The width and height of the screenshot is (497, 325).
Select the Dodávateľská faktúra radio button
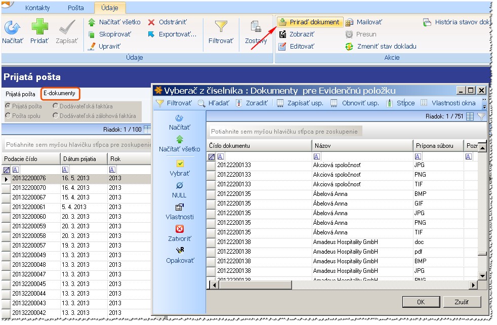pyautogui.click(x=56, y=106)
